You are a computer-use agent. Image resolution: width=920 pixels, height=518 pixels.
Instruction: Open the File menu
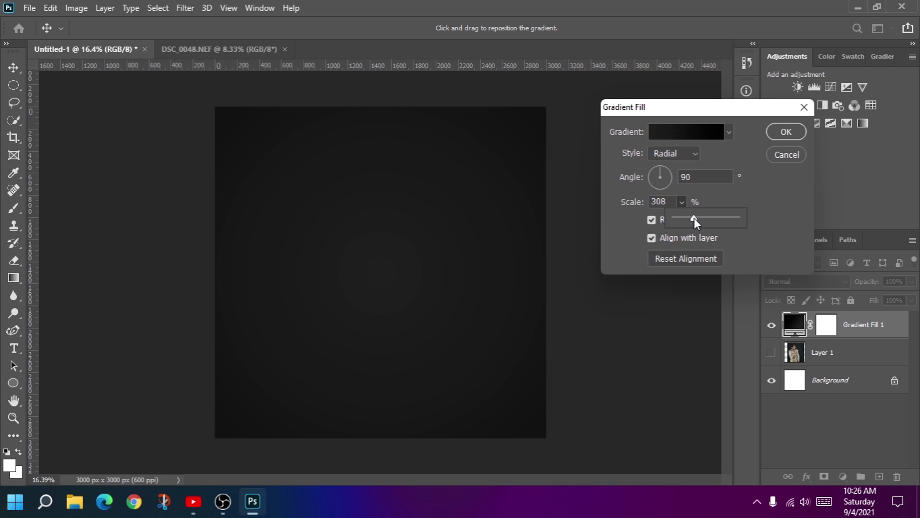pos(30,8)
